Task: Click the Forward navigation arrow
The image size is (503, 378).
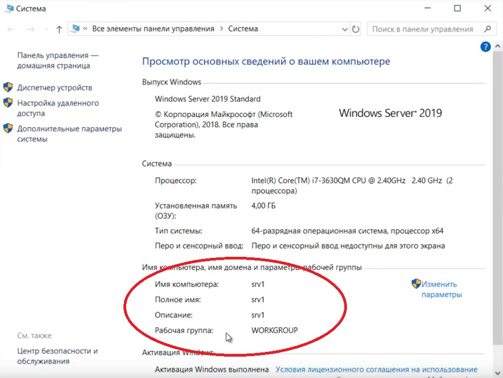Action: (x=30, y=29)
